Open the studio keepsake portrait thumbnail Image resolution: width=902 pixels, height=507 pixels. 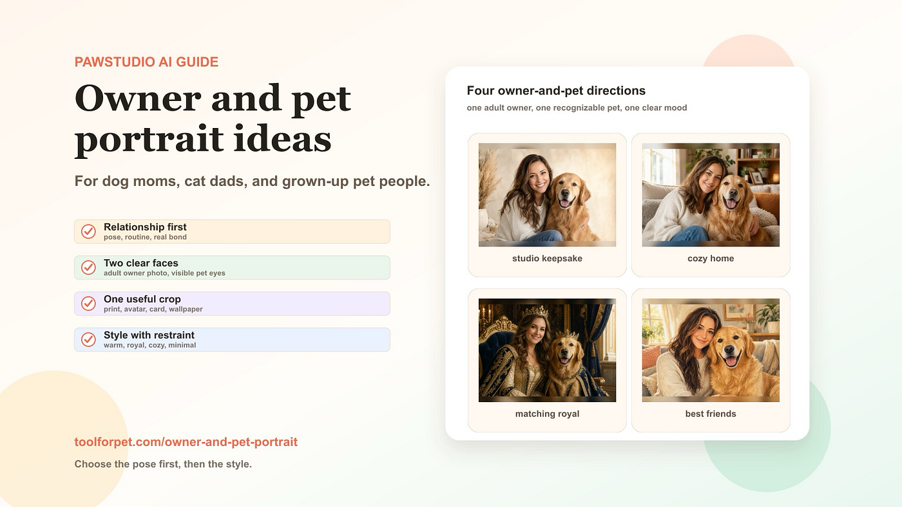pos(547,195)
